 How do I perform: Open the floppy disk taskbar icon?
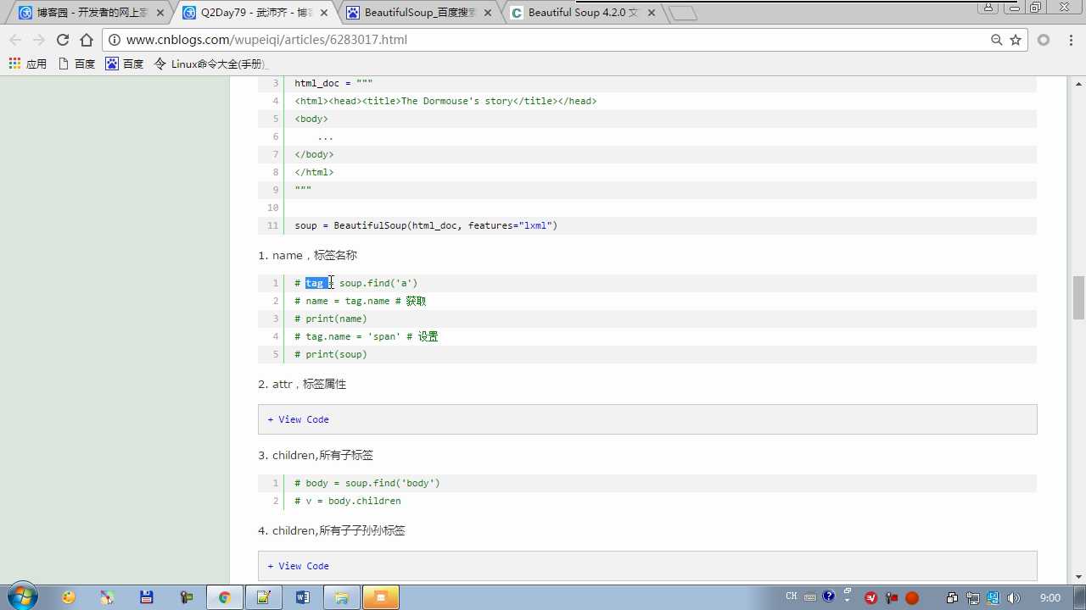(147, 597)
